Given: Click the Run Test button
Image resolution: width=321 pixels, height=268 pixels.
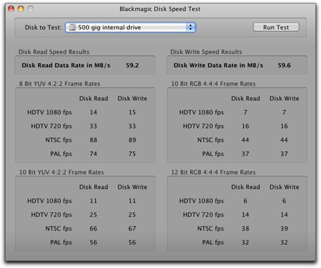Looking at the screenshot, I should (x=276, y=27).
